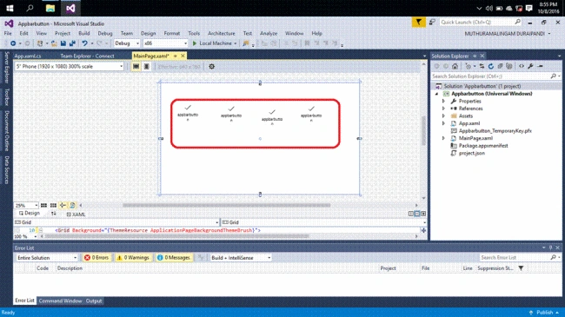Switch to the Design view tab
This screenshot has height=317, width=565.
click(x=30, y=214)
